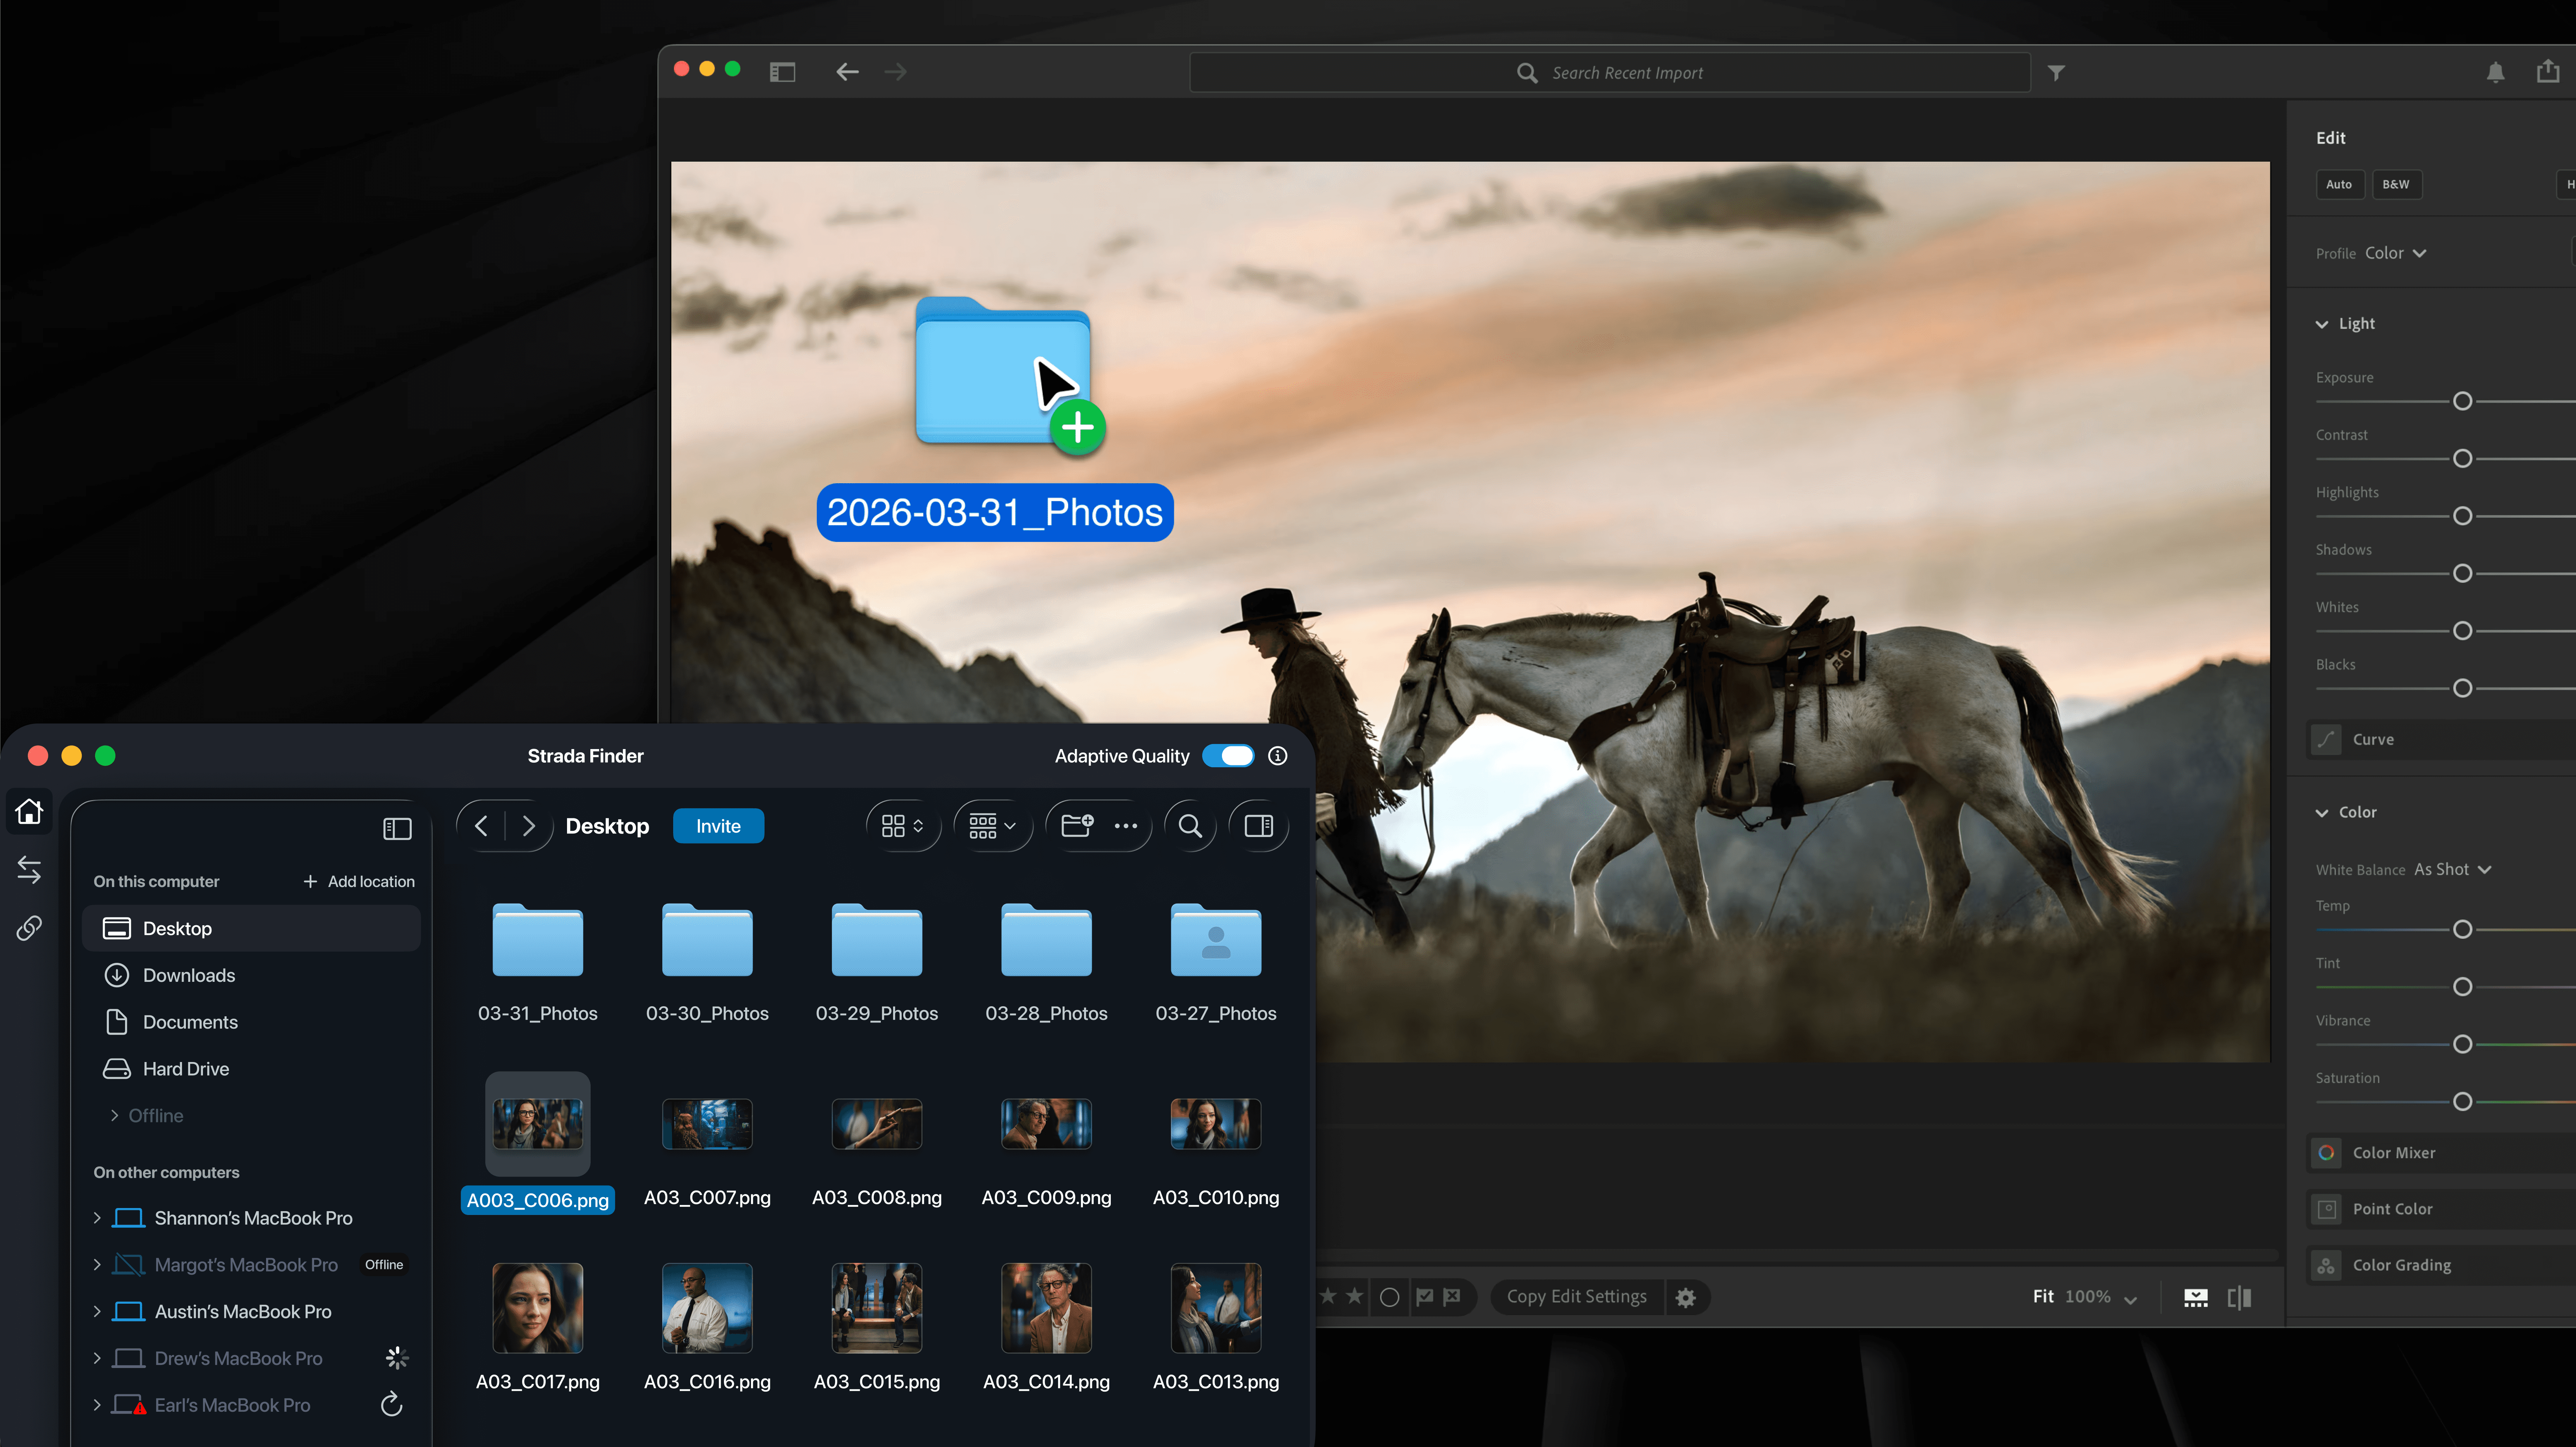Viewport: 2576px width, 1447px height.
Task: Refresh Earl's MacBook Pro connection
Action: pyautogui.click(x=392, y=1405)
